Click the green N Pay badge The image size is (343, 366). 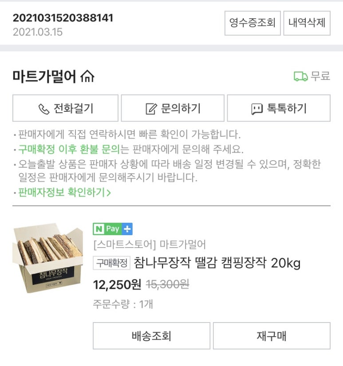coord(106,229)
